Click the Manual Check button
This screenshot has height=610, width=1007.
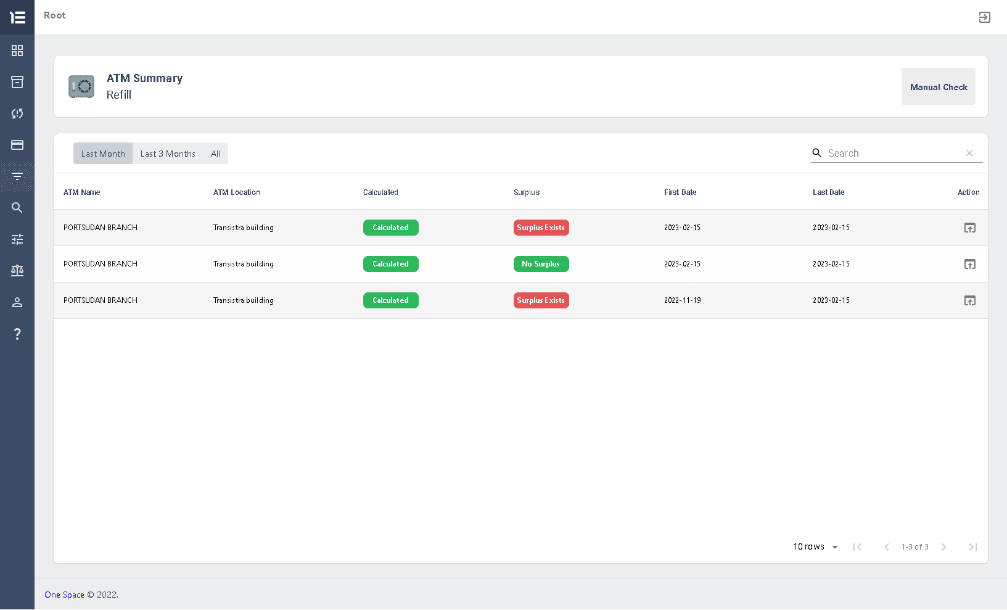938,86
